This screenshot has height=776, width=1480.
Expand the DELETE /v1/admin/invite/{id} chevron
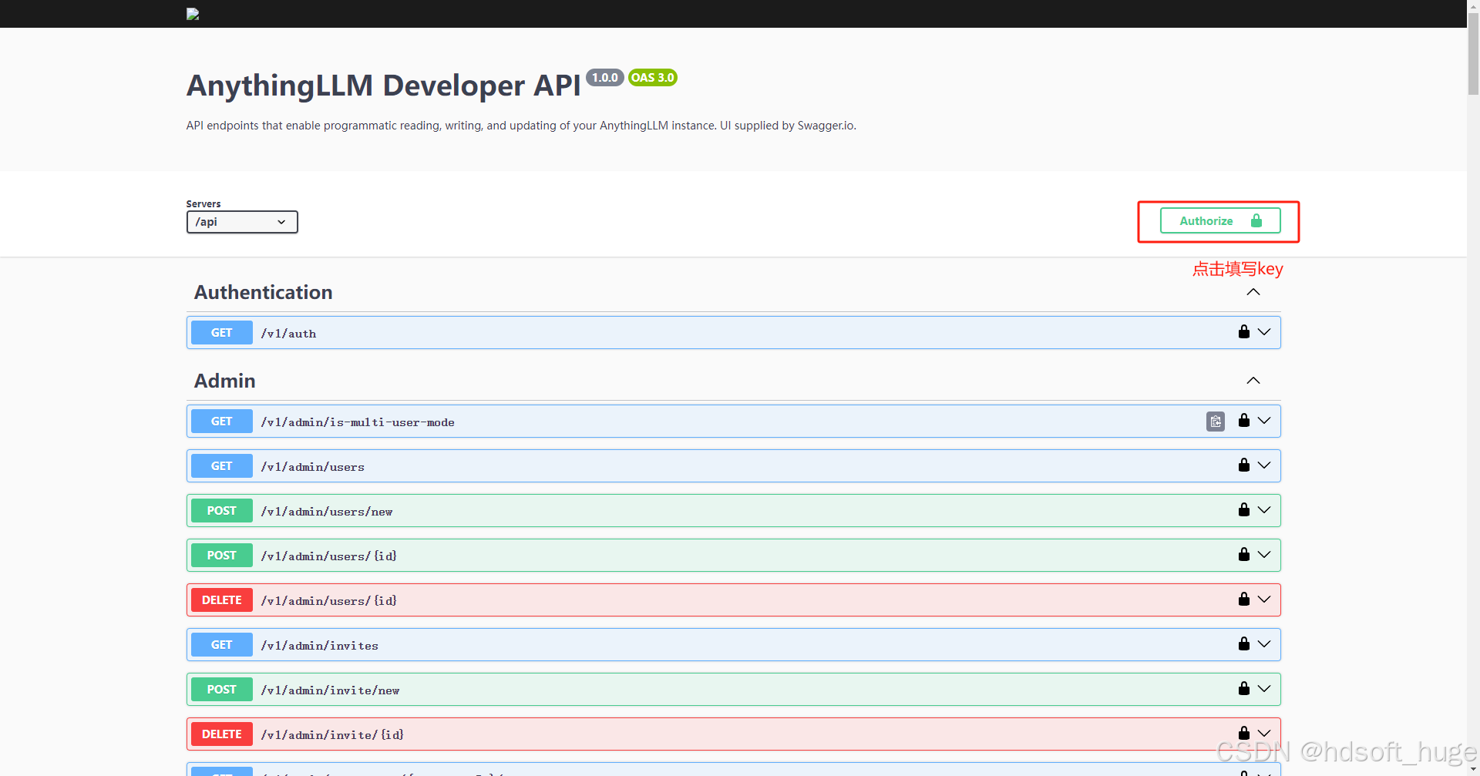click(1264, 734)
